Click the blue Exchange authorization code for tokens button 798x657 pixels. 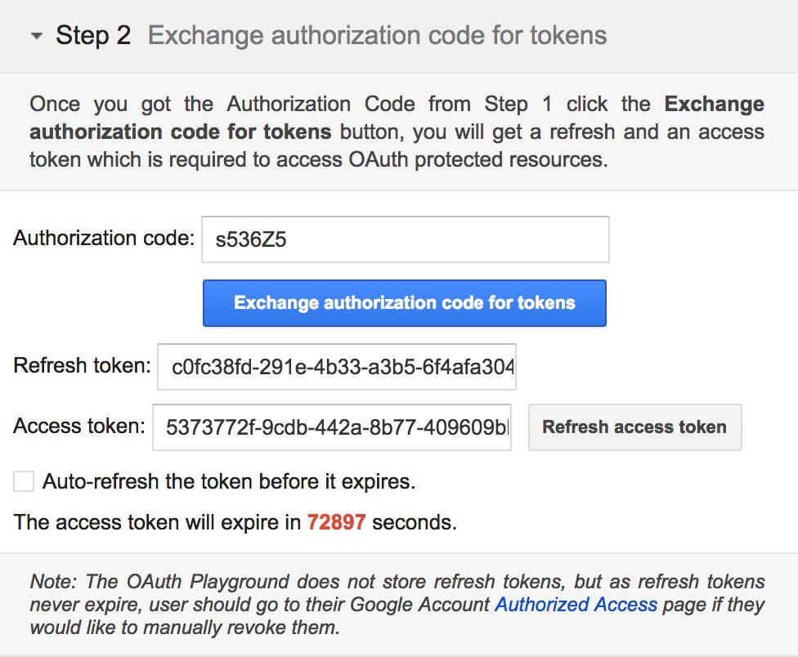click(404, 303)
